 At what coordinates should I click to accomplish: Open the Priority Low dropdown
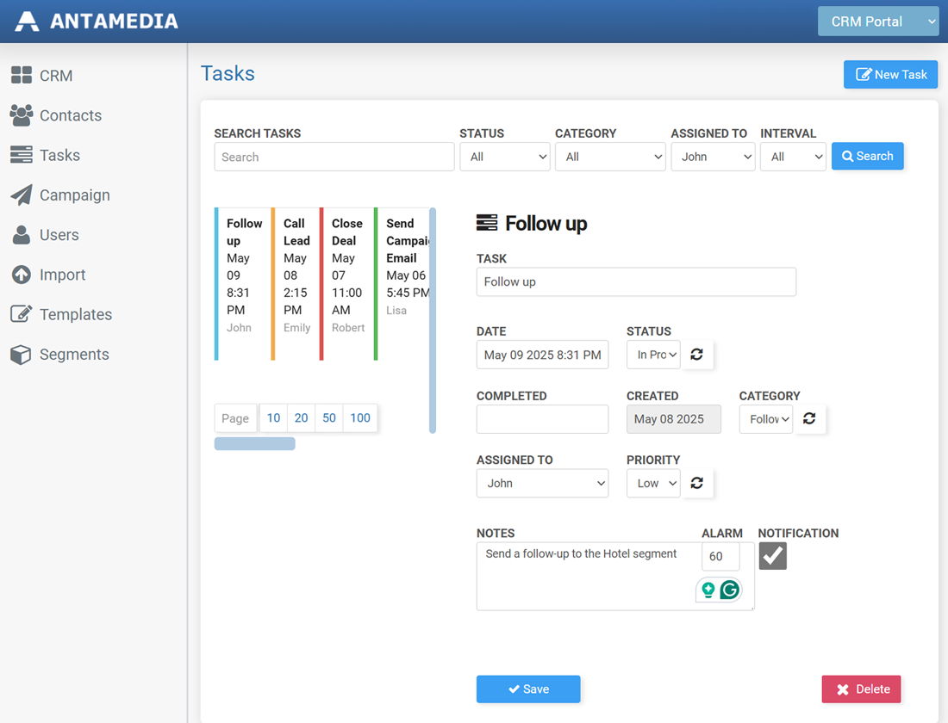653,483
